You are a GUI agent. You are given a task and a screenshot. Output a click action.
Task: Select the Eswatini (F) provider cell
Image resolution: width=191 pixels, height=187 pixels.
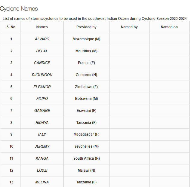pyautogui.click(x=86, y=111)
